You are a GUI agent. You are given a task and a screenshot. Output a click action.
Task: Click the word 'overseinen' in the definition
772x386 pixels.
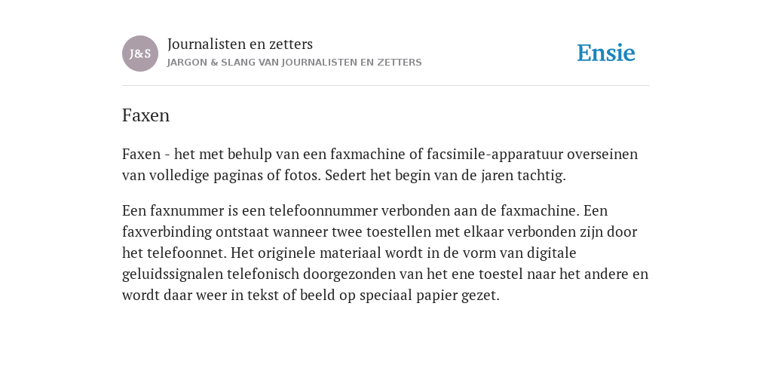point(602,154)
